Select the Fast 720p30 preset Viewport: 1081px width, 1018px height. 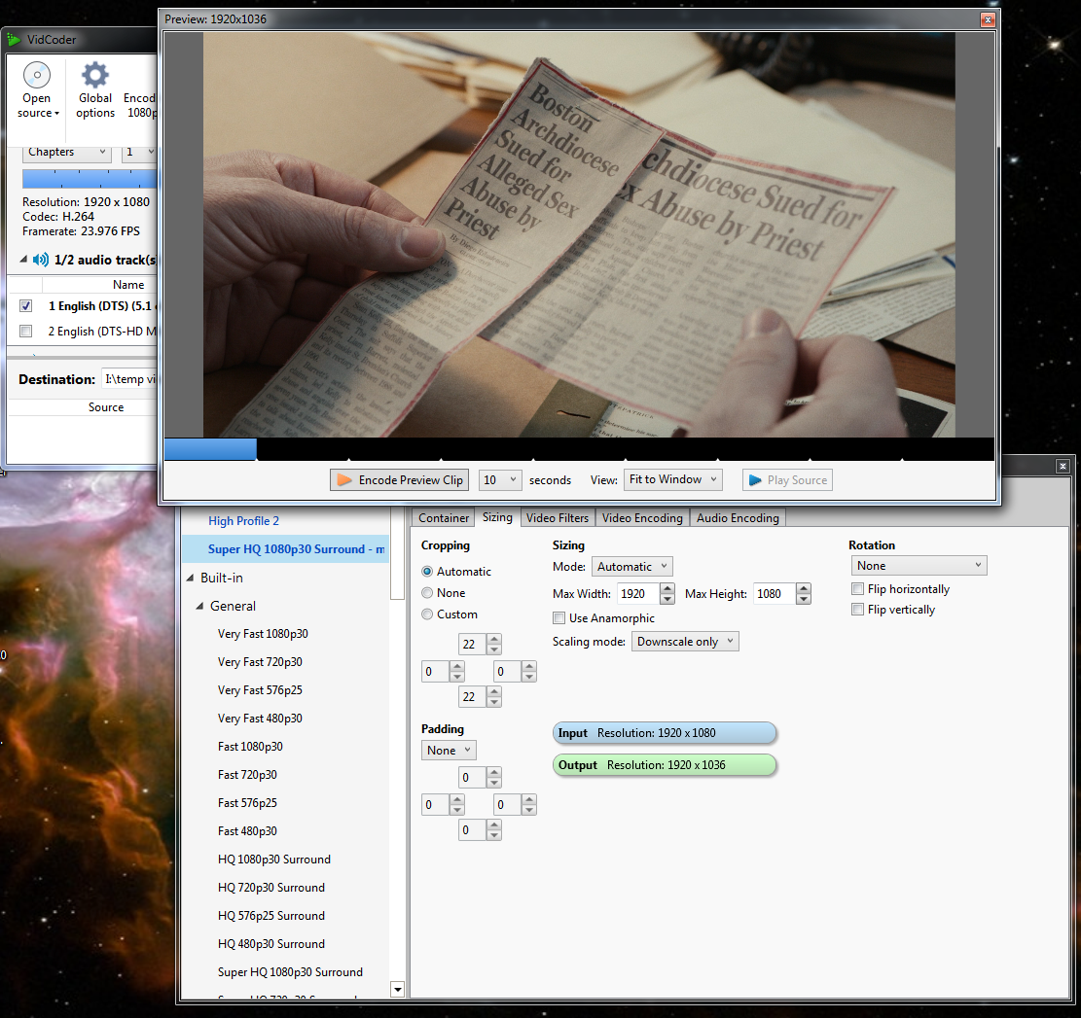247,775
